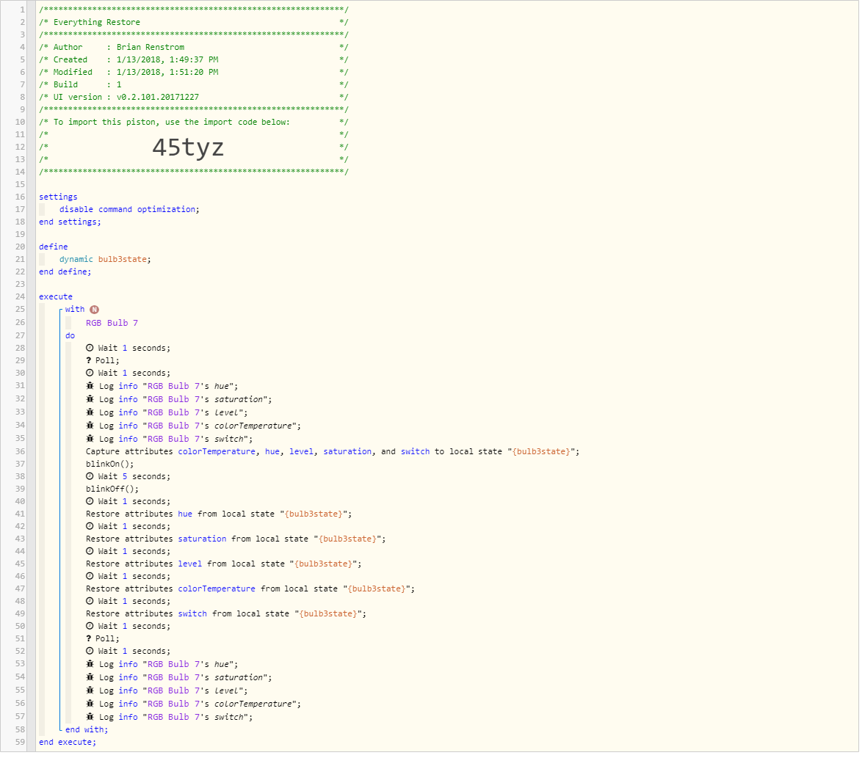The height and width of the screenshot is (758, 865).
Task: Click the bug icon on line 57 switch Log
Action: [x=90, y=717]
